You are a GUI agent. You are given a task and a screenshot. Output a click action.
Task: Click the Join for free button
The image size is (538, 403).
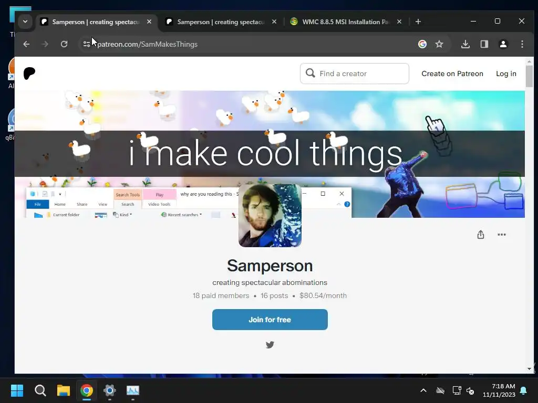tap(270, 320)
